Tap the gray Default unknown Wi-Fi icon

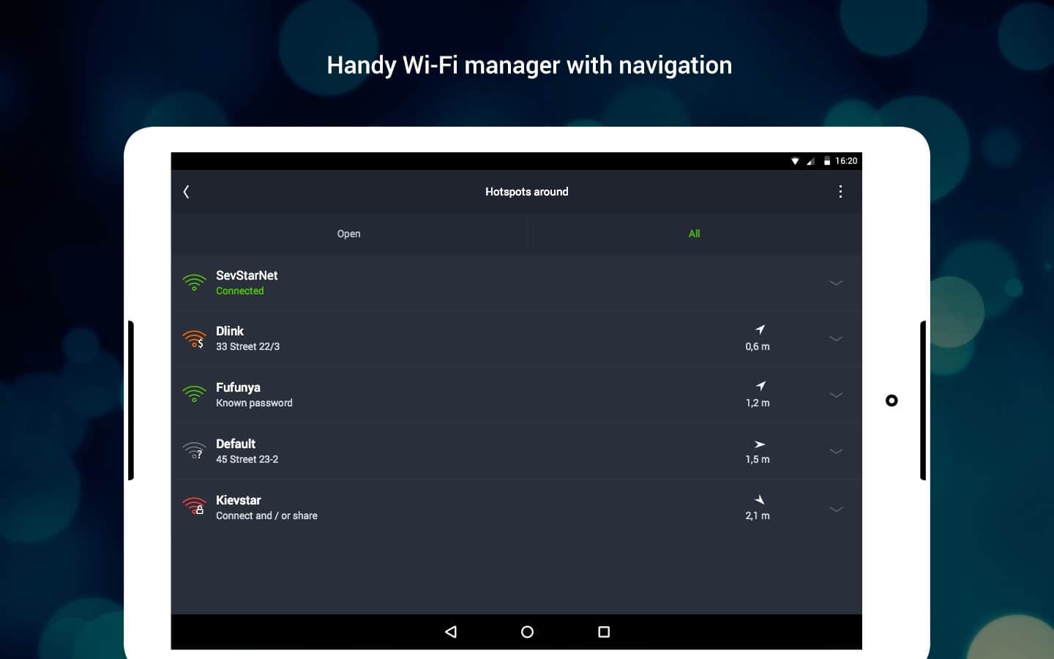194,451
